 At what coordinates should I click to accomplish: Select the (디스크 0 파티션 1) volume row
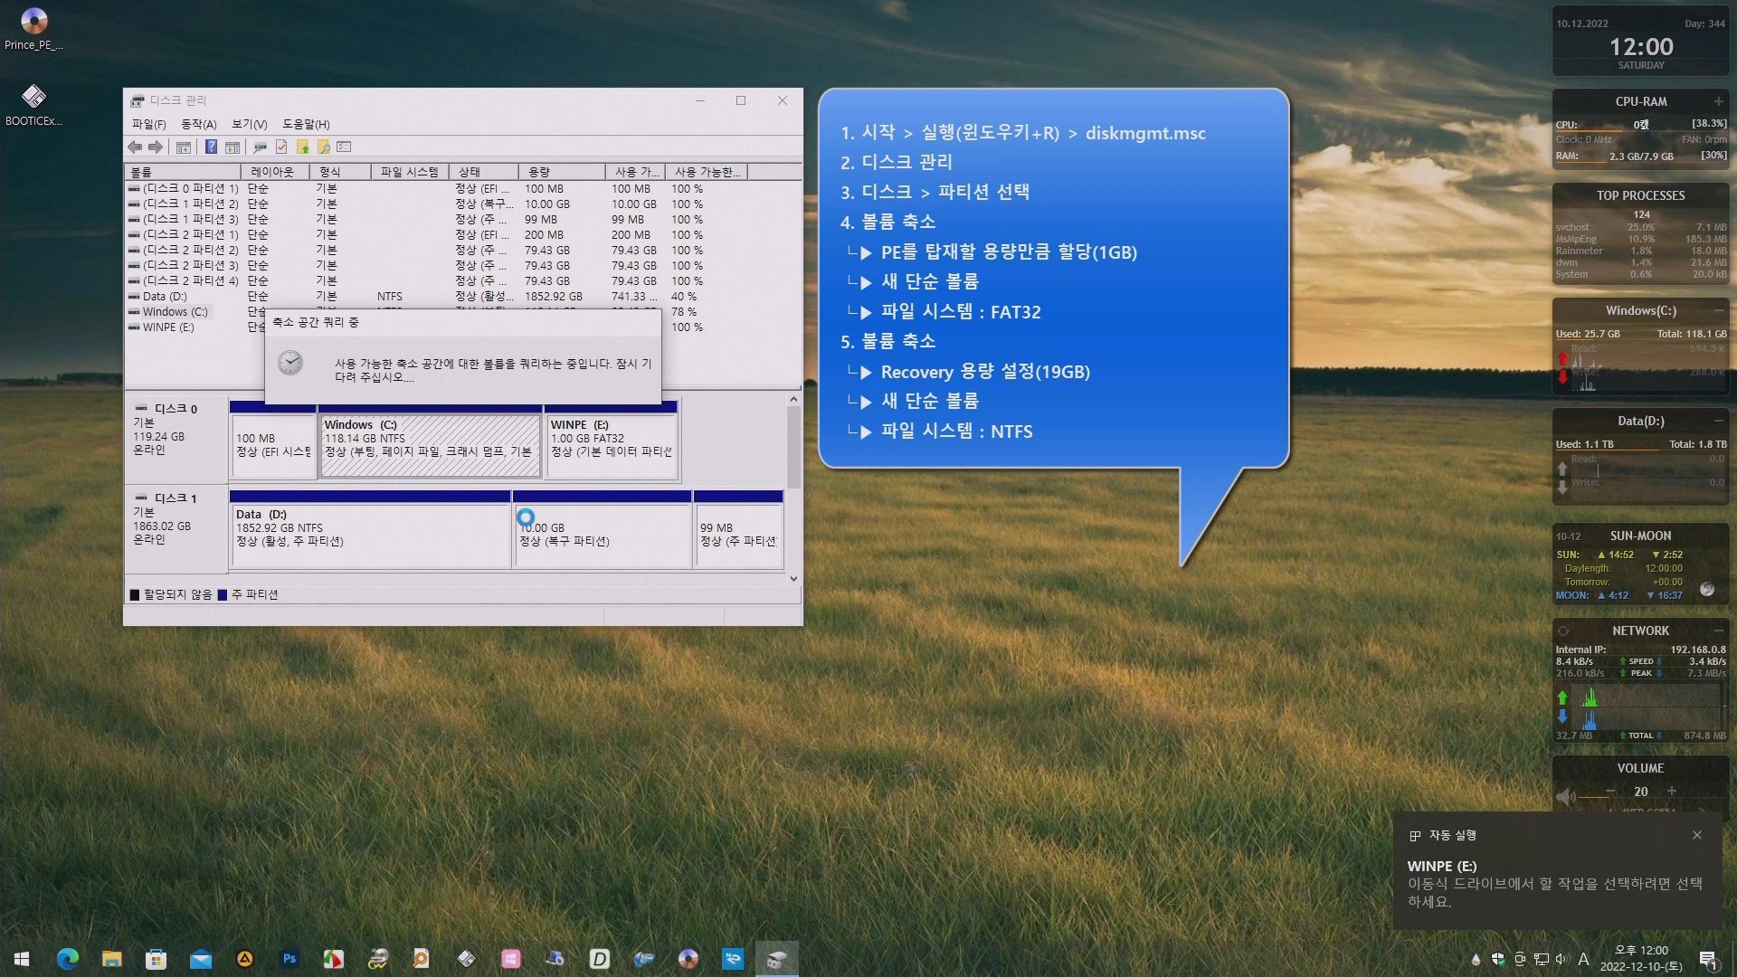[462, 189]
